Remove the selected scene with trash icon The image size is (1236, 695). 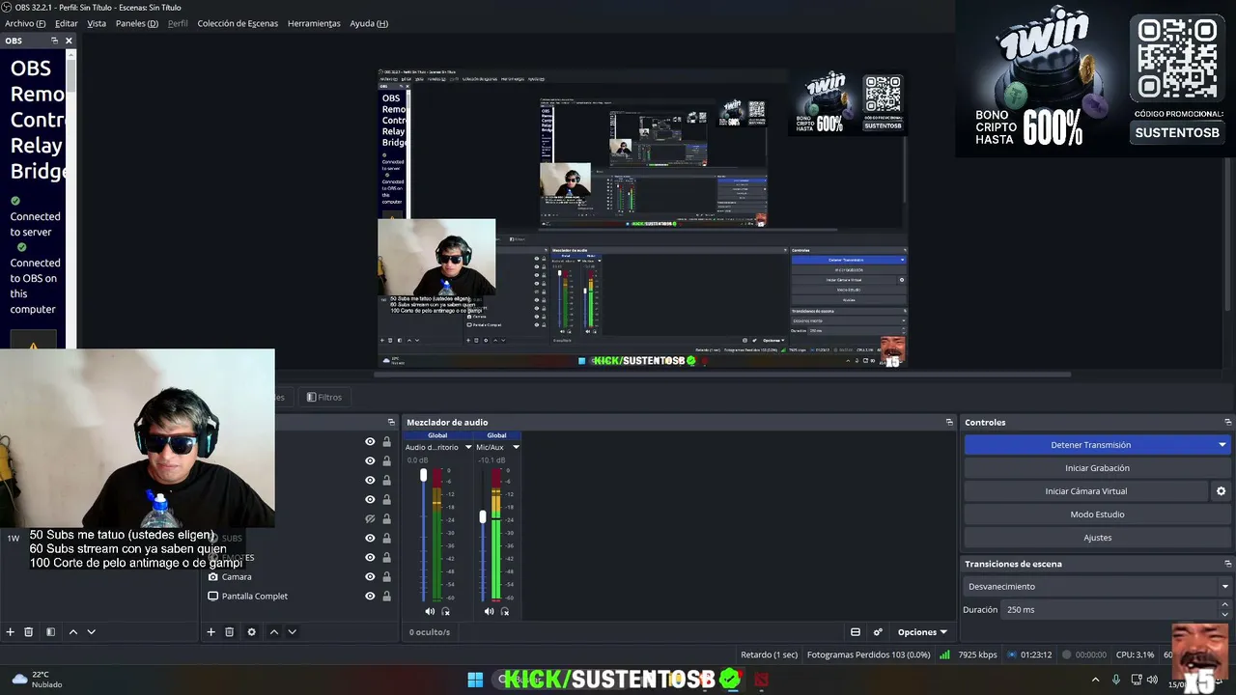(x=29, y=632)
